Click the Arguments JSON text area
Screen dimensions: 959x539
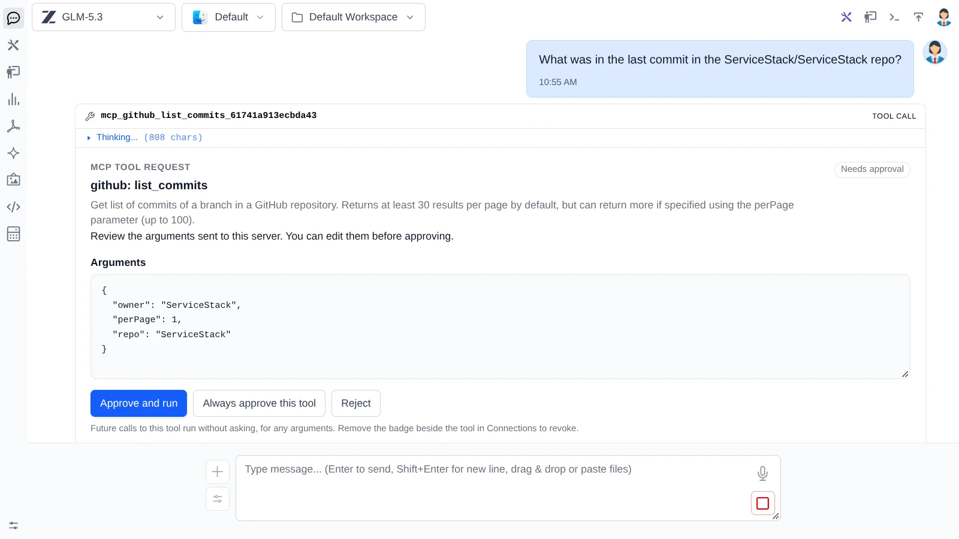500,326
